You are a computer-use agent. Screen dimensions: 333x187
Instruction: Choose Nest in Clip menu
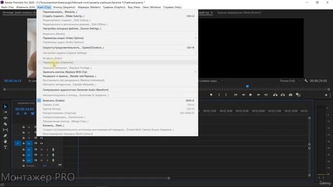pyautogui.click(x=117, y=126)
